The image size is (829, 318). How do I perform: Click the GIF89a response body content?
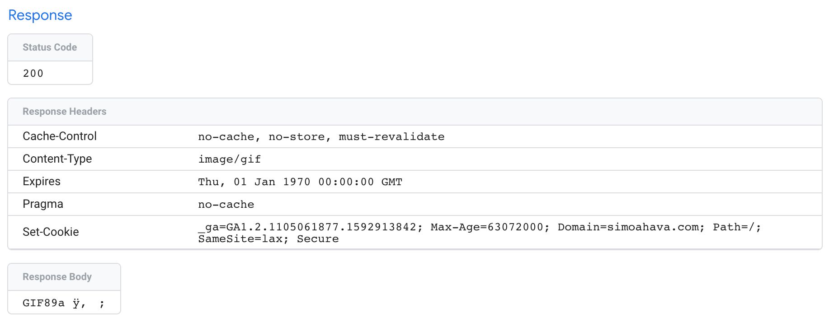(64, 303)
